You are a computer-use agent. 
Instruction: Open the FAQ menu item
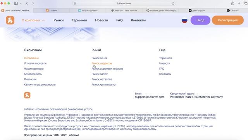click(119, 20)
